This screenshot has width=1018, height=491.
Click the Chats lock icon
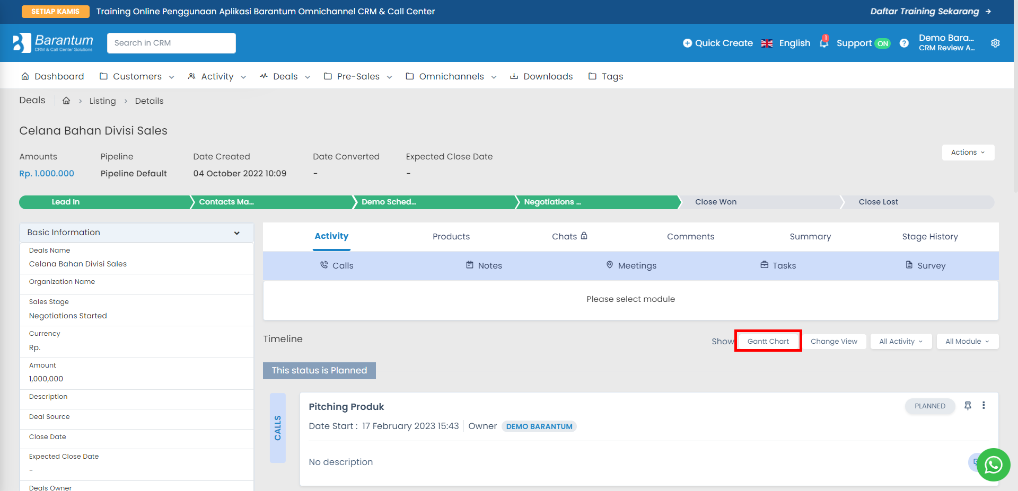pos(584,236)
